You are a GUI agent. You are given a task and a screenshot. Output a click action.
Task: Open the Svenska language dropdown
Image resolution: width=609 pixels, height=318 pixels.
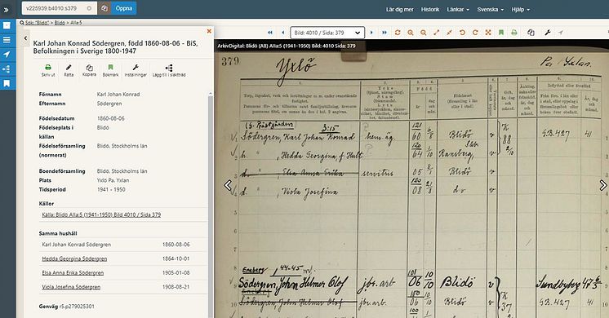pos(490,9)
